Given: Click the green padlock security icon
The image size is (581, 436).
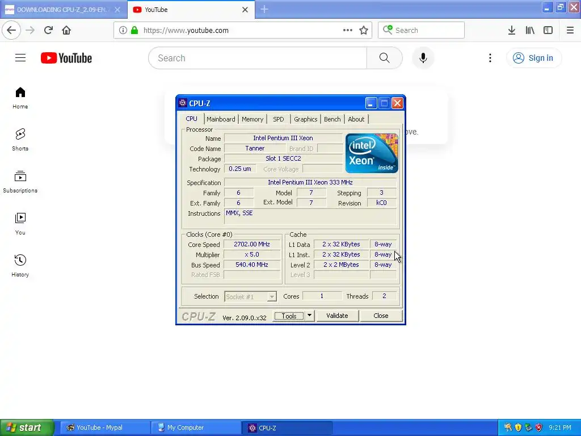Looking at the screenshot, I should 134,30.
